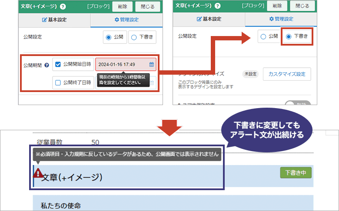The image size is (339, 211).
Task: Toggle the switch at bottom of right panel
Action: (297, 104)
